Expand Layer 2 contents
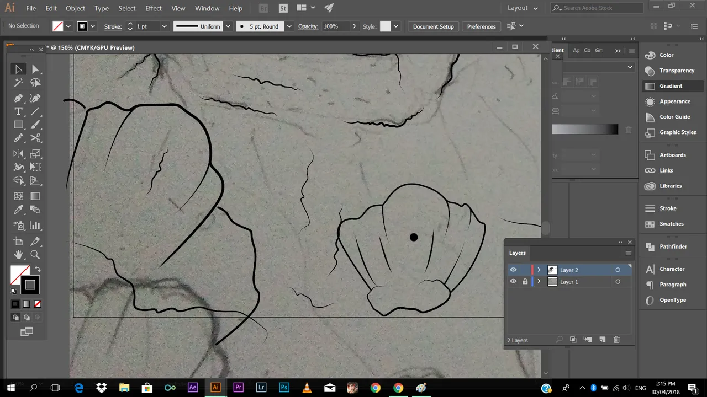 pyautogui.click(x=539, y=270)
